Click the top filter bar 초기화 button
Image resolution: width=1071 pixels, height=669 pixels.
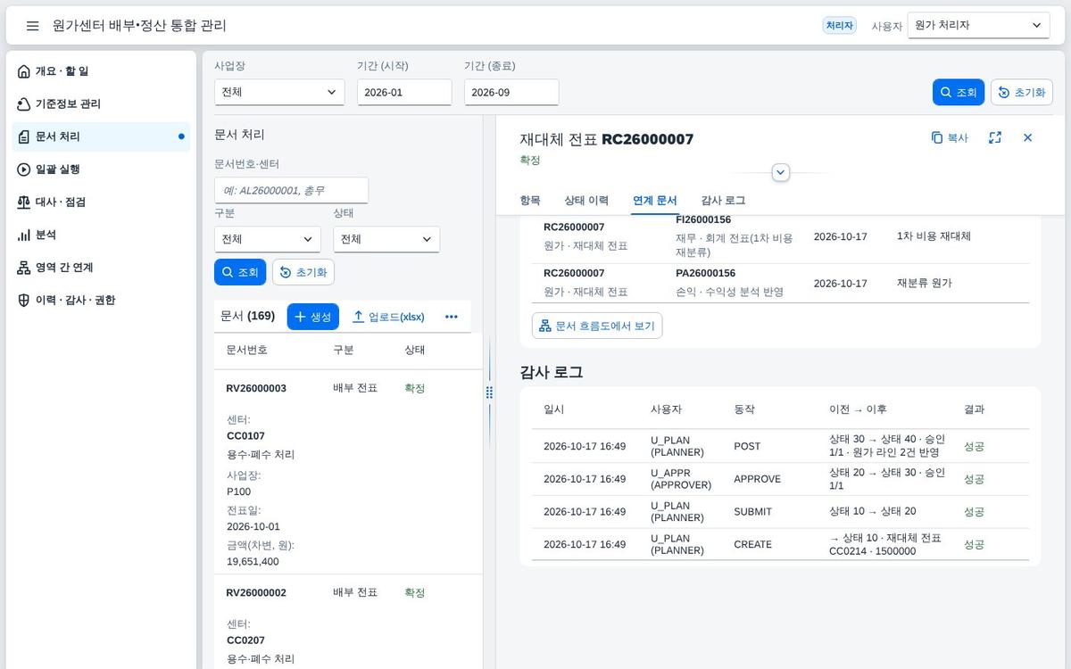tap(1022, 92)
